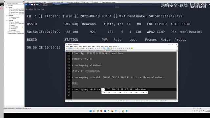Open the Edit menu in the terminal
The height and width of the screenshot is (118, 210).
click(35, 9)
